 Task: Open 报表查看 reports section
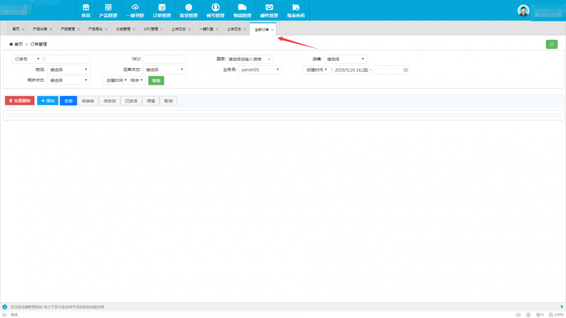point(296,10)
